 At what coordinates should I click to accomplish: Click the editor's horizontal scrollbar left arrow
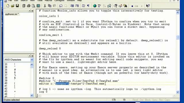pyautogui.click(x=40, y=96)
